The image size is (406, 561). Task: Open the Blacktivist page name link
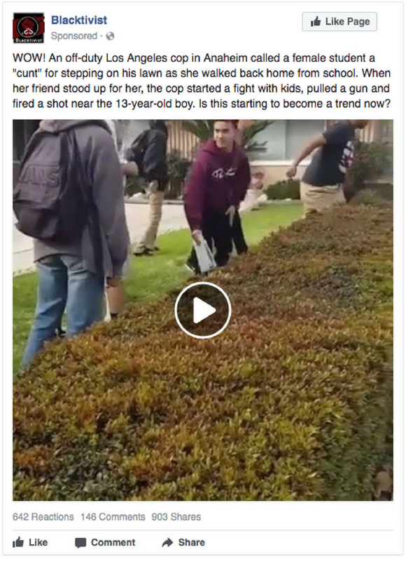point(79,20)
